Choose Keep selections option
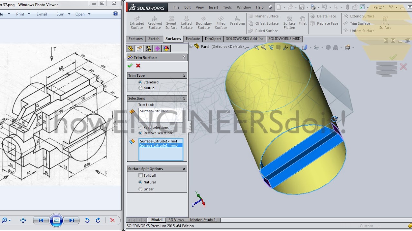 pyautogui.click(x=140, y=128)
